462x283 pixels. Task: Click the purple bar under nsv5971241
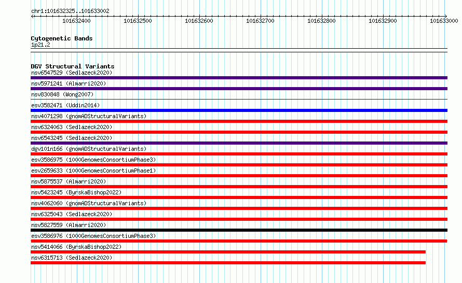click(x=239, y=89)
